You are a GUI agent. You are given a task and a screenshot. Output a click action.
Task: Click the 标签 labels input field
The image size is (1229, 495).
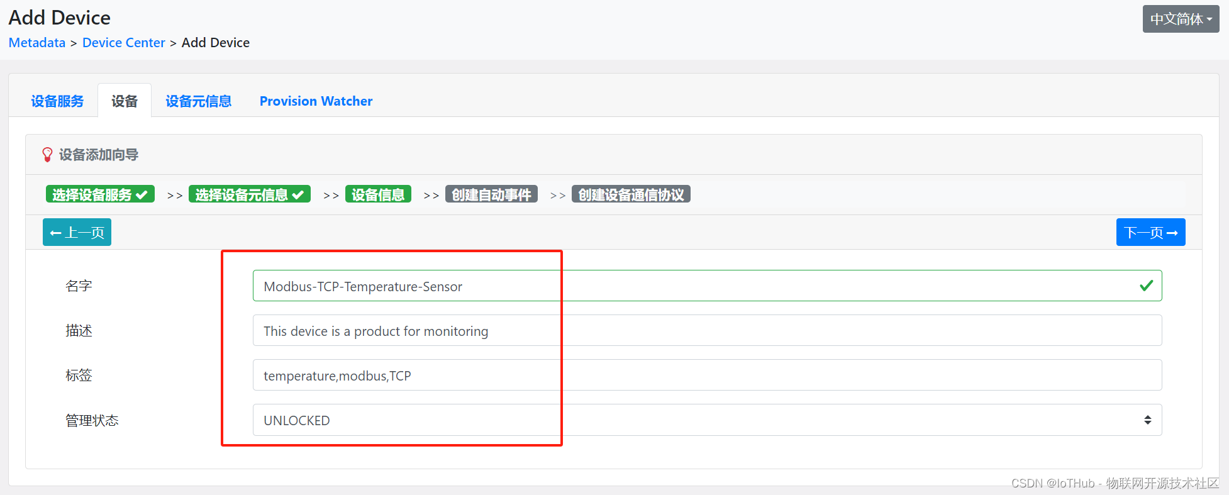[x=707, y=375]
